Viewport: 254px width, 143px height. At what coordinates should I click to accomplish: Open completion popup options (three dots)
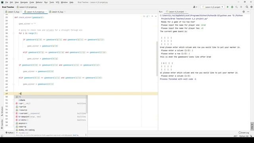pos(86,135)
